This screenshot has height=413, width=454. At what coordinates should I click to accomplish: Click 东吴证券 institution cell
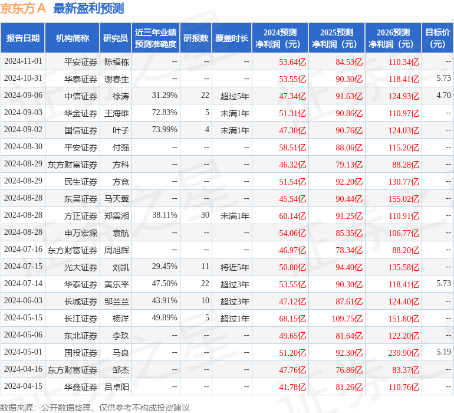81,199
